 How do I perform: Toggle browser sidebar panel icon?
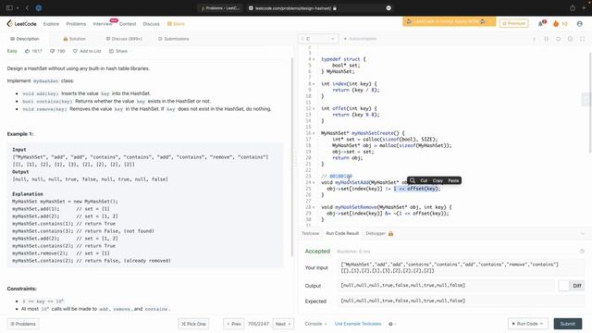pos(9,7)
